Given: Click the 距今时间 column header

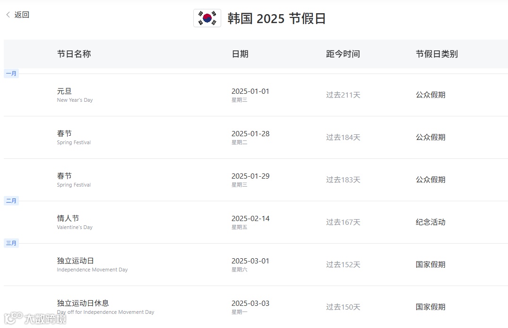Looking at the screenshot, I should [343, 54].
